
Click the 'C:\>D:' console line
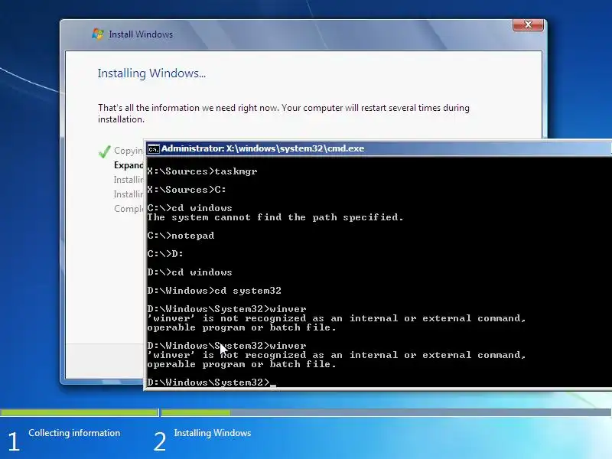165,254
